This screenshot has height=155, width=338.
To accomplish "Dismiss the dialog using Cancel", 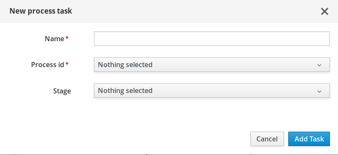I will pyautogui.click(x=267, y=139).
